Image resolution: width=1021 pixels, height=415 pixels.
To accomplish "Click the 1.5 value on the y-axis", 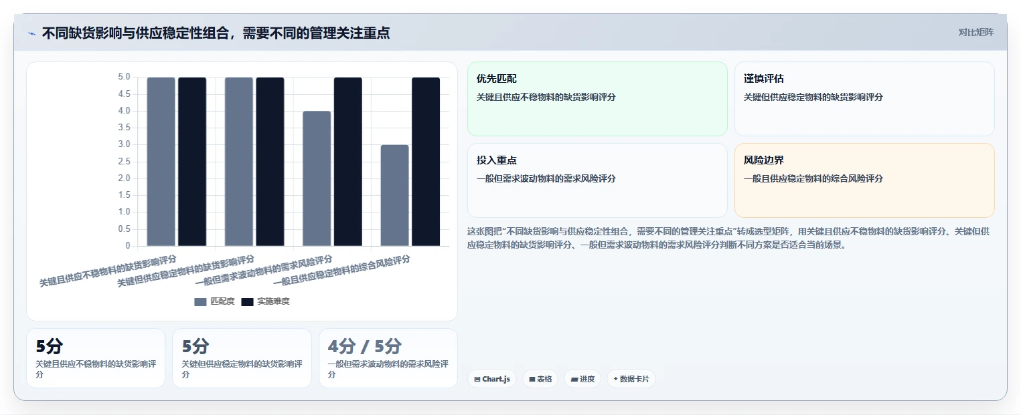I will 125,195.
